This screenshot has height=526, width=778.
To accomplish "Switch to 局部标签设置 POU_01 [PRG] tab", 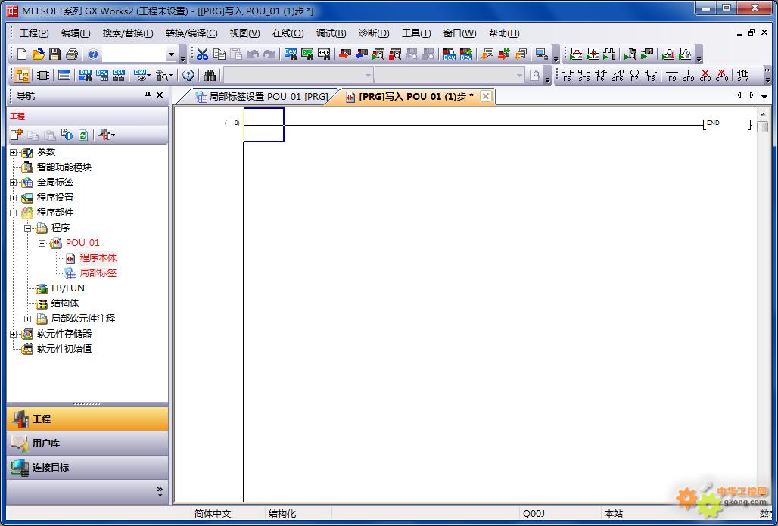I will point(261,96).
